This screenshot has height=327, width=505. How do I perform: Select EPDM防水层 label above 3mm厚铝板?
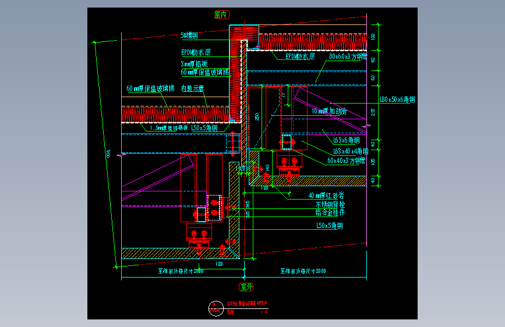point(196,52)
